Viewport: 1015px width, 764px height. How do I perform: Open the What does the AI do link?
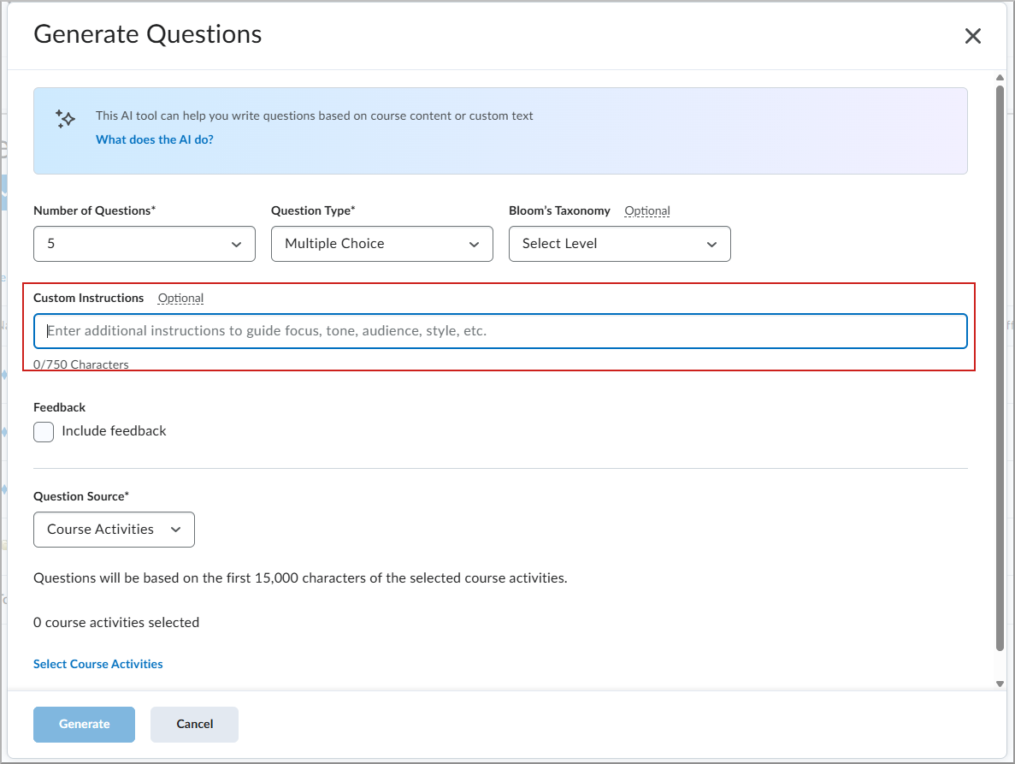(x=154, y=139)
